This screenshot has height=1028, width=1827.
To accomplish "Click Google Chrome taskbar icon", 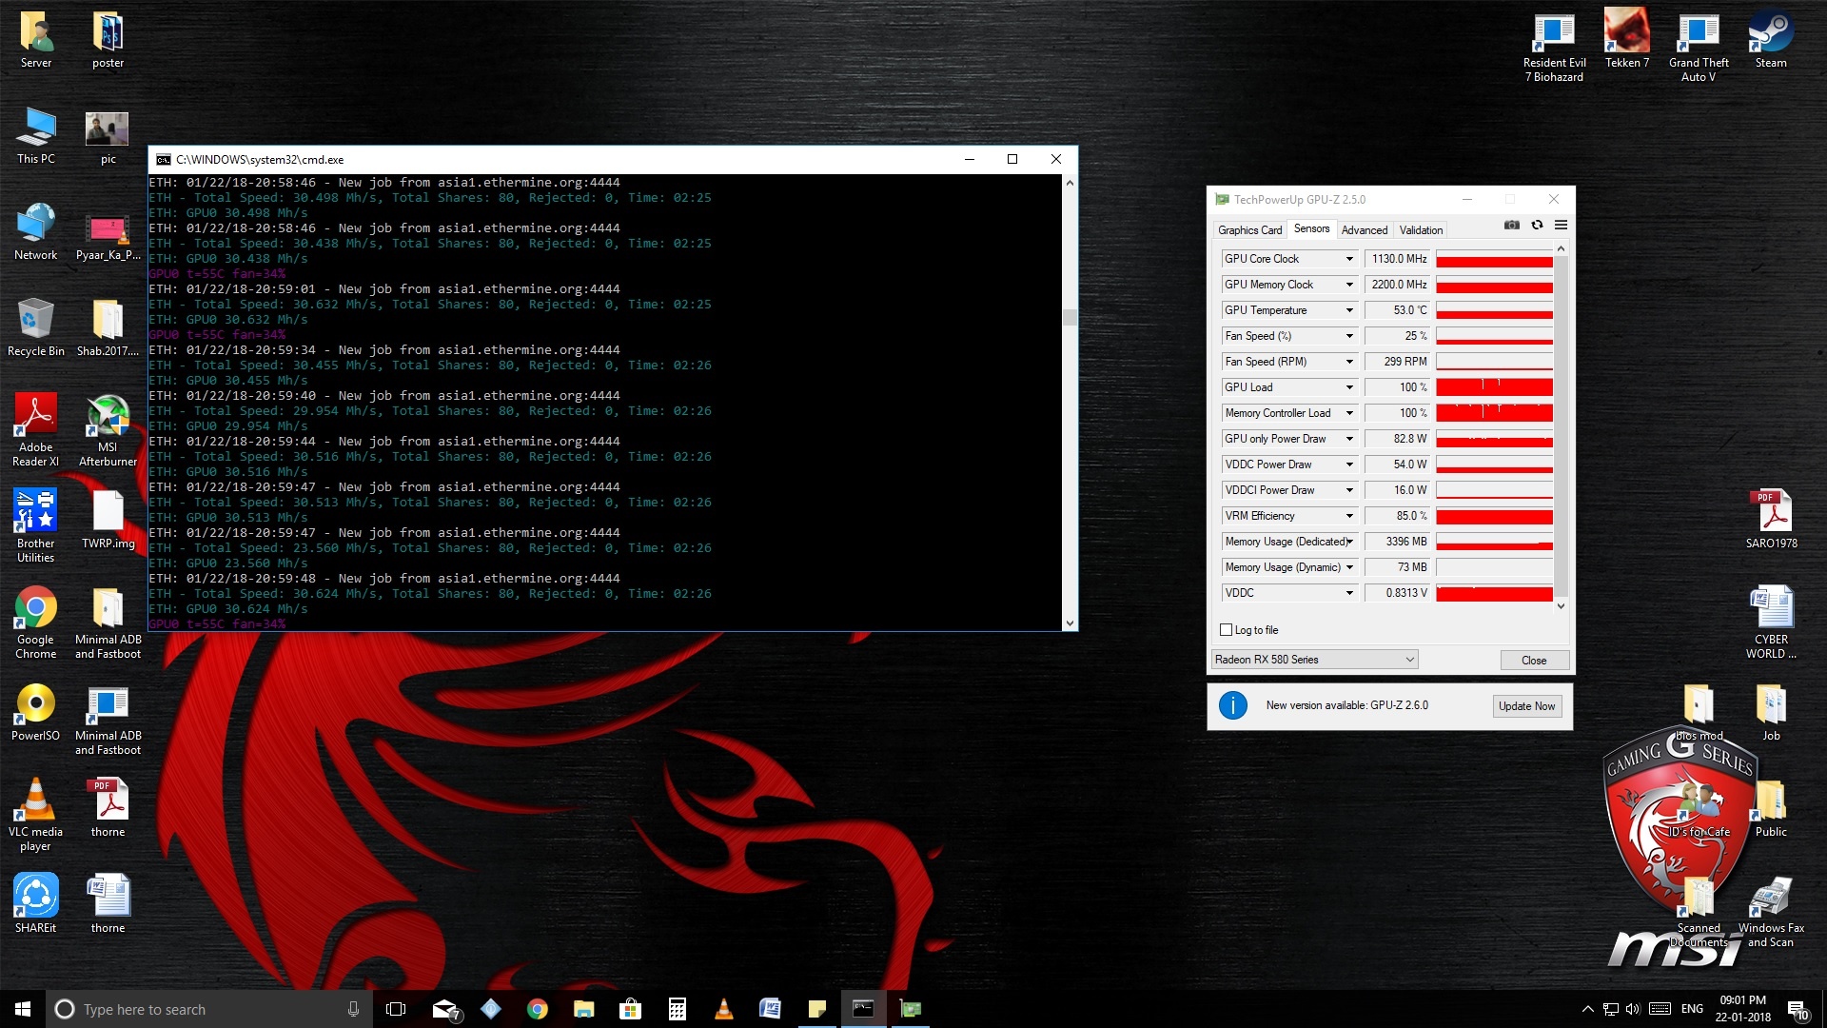I will point(538,1009).
